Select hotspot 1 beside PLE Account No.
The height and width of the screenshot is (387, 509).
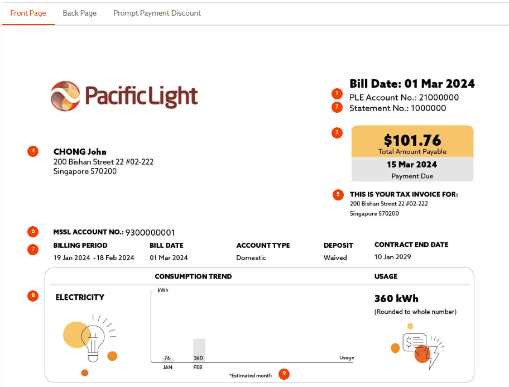337,94
